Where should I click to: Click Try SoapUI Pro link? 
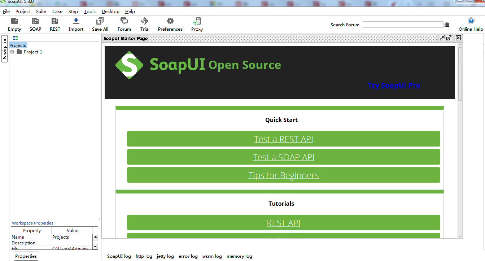(x=394, y=86)
